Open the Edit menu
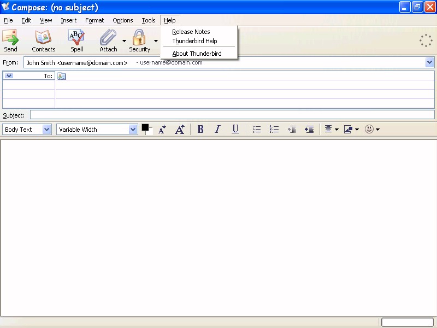 point(26,20)
